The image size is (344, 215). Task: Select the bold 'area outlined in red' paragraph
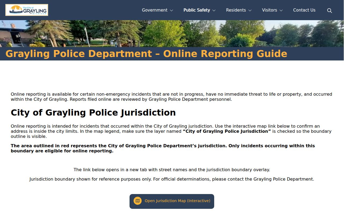point(163,148)
